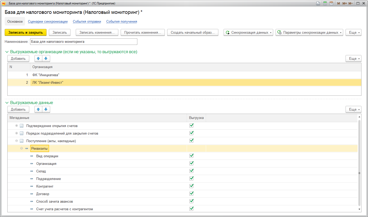
Task: Toggle the Выгрузка checkbox for Склад
Action: coord(191,171)
